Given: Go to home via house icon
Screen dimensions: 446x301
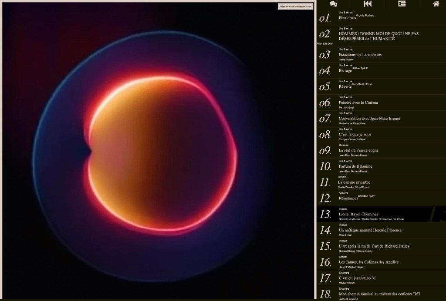Looking at the screenshot, I should pyautogui.click(x=436, y=4).
